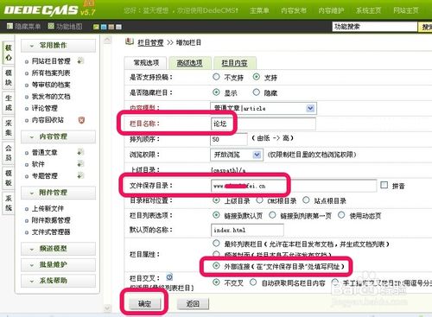Select the tan theme color swatch
This screenshot has width=432, height=317.
tap(111, 27)
